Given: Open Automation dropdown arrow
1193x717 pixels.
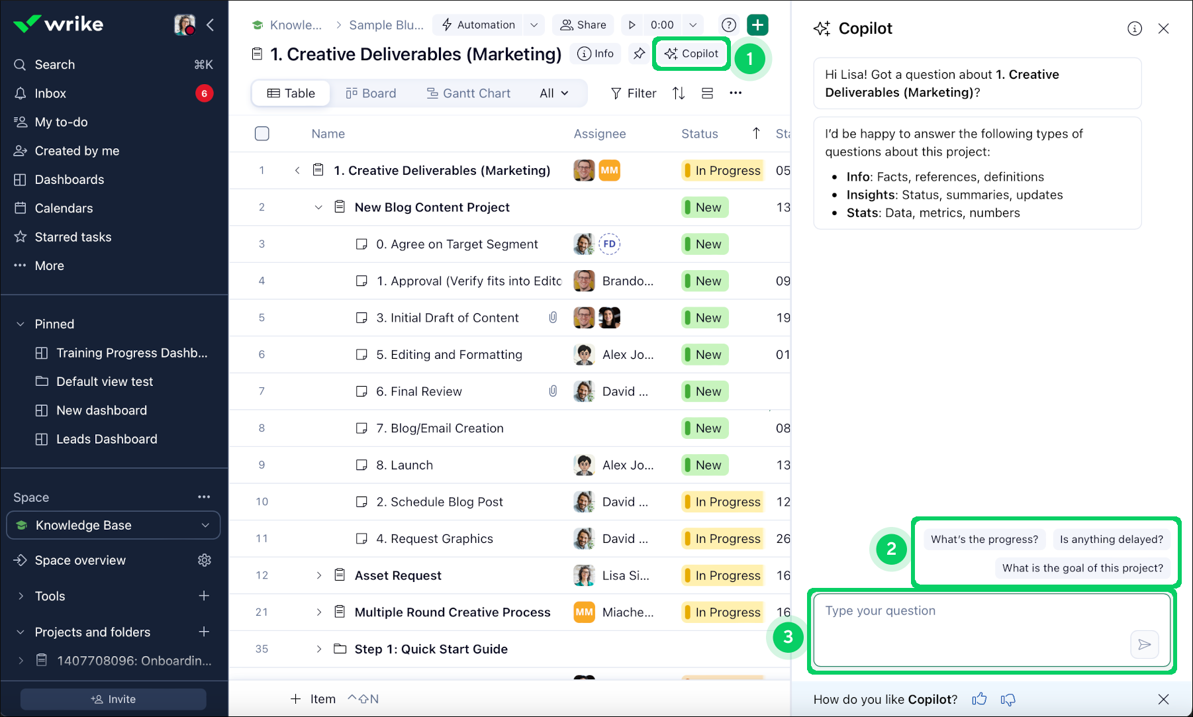Looking at the screenshot, I should (534, 24).
